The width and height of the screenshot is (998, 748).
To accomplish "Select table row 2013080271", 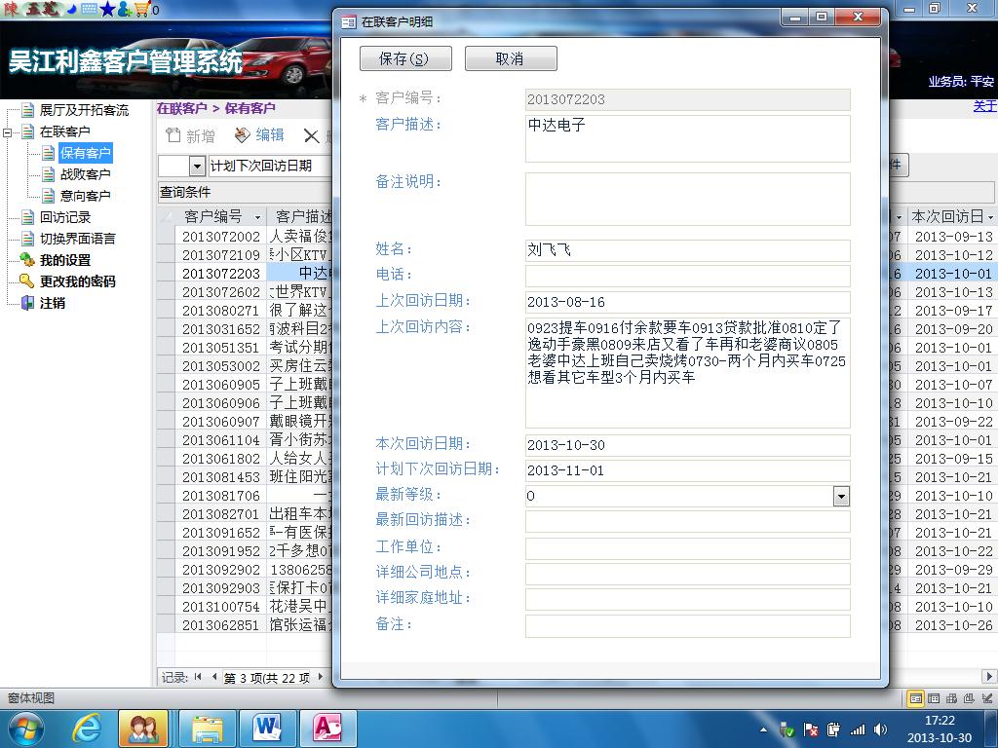I will (x=221, y=311).
